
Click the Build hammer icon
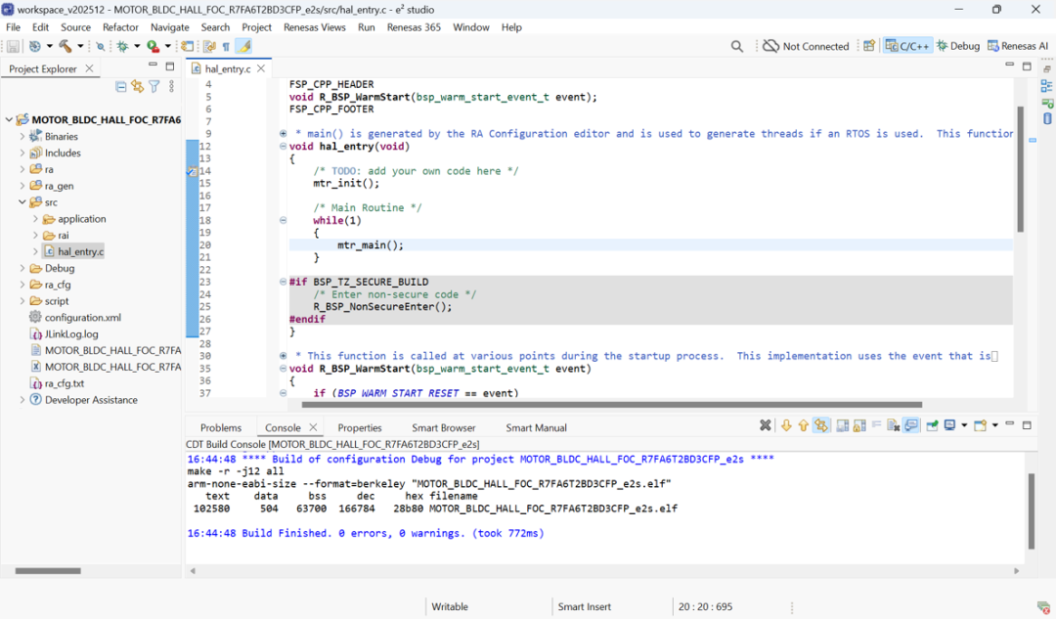point(65,47)
